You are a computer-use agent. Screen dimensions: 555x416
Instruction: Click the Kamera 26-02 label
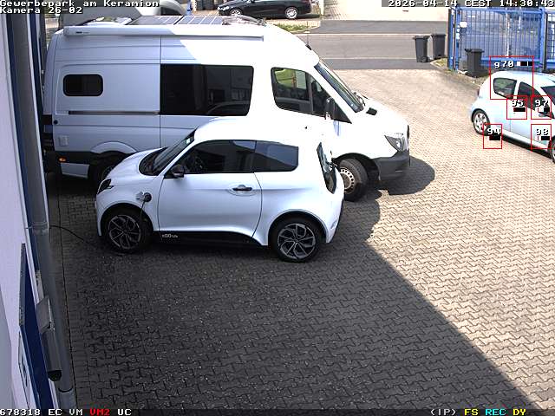pos(41,10)
